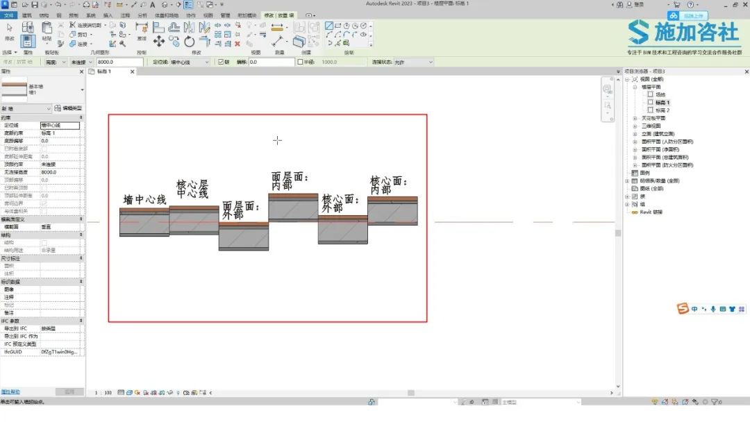The width and height of the screenshot is (750, 422).
Task: Select 标高 2 in project browser
Action: [x=662, y=110]
